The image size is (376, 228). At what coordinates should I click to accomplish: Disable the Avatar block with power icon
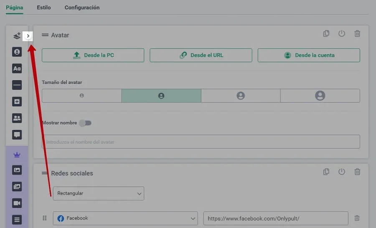point(342,34)
